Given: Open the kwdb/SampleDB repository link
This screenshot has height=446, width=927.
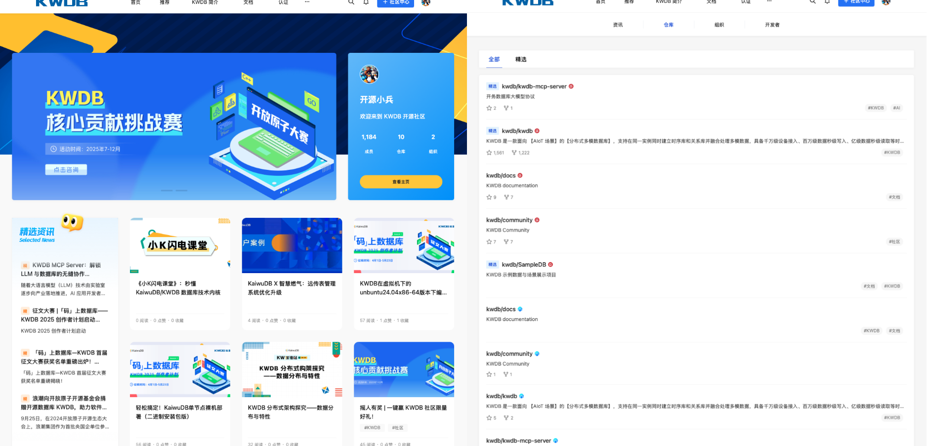Looking at the screenshot, I should pyautogui.click(x=524, y=265).
